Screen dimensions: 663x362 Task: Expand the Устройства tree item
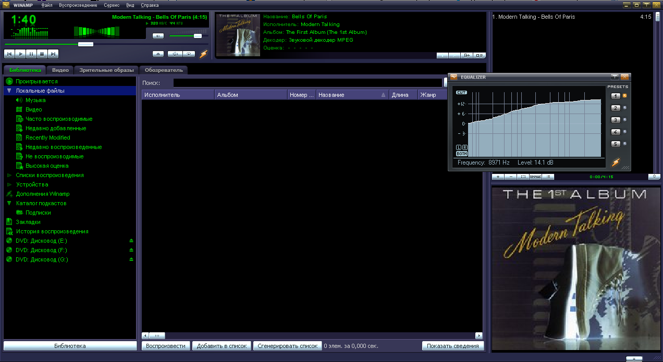(9, 184)
